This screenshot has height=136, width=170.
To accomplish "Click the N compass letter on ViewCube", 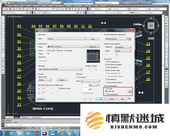I will [151, 18].
